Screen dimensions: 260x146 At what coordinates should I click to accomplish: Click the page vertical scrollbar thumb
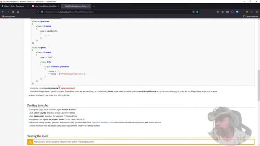pos(259,85)
